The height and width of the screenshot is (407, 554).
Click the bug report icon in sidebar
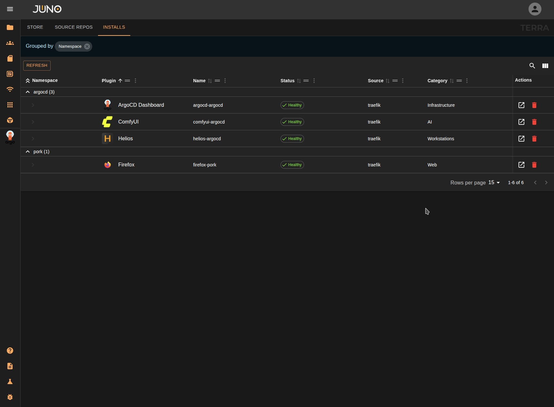pos(10,397)
